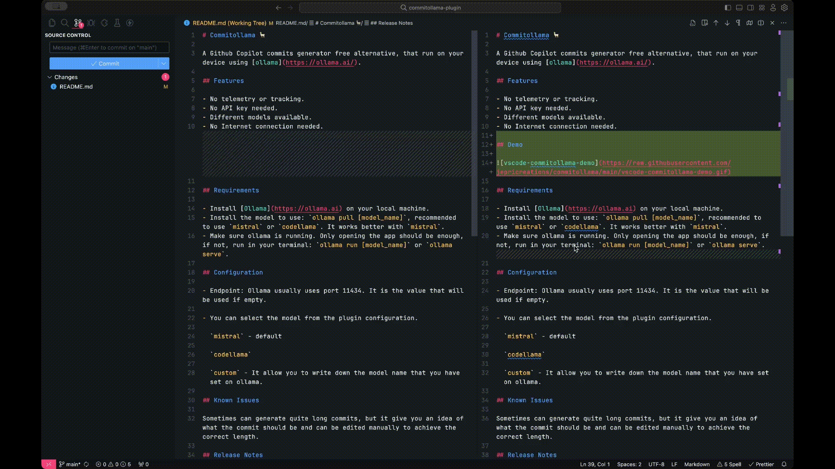Click the ## Known Issues heading in left pane
The image size is (835, 469).
tap(230, 400)
